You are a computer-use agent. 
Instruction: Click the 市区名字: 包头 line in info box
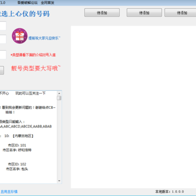tap(17, 169)
